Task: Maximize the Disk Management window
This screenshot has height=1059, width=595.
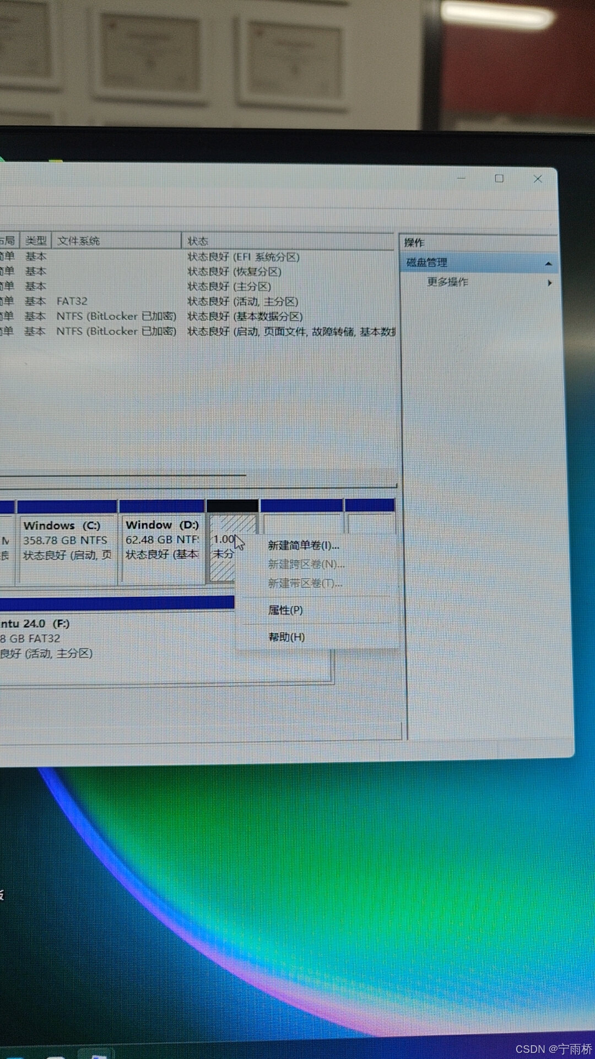Action: click(499, 179)
